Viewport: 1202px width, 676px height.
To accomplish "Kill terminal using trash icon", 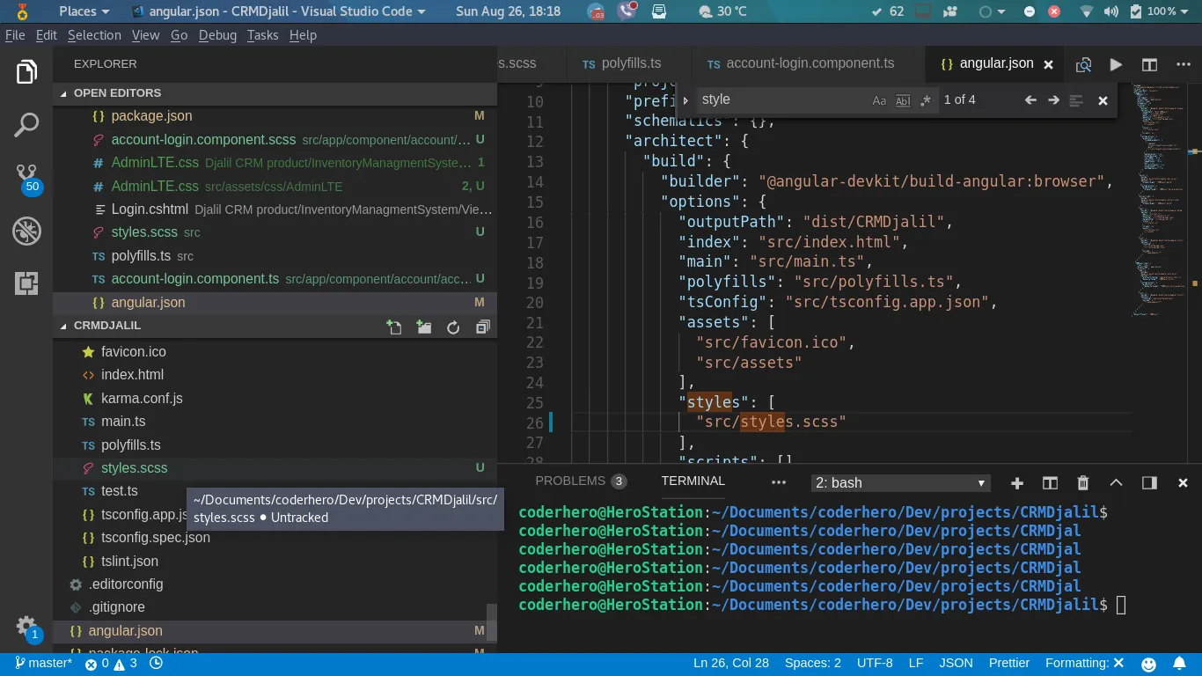I will [x=1083, y=482].
